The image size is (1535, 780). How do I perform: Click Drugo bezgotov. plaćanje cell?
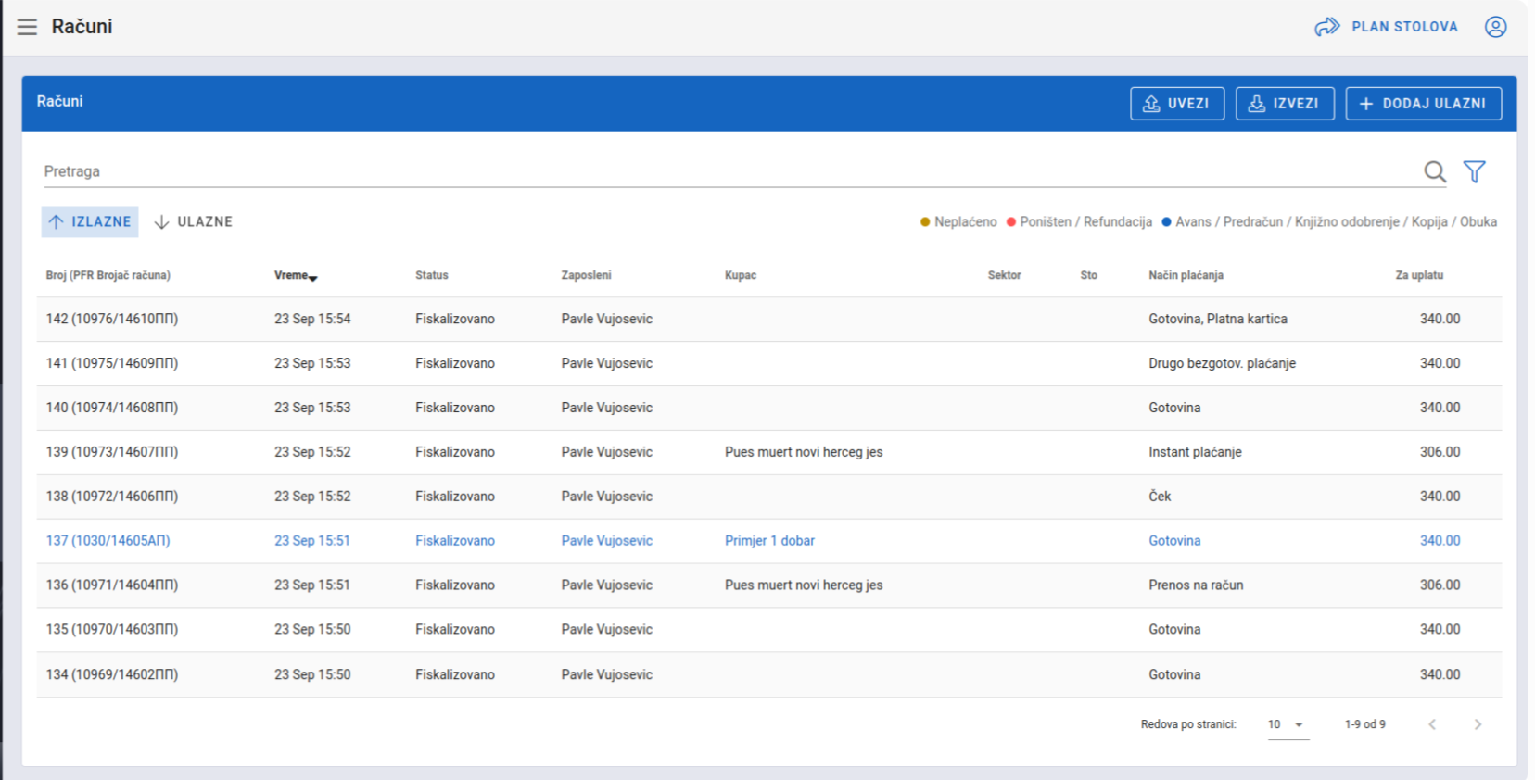[1222, 363]
